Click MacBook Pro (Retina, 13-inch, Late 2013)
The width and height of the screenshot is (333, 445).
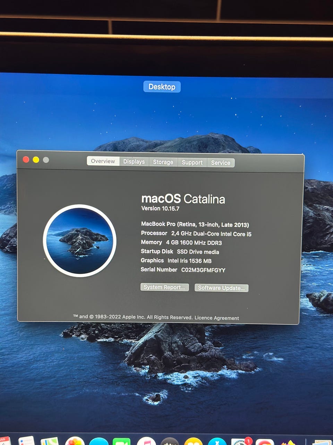[x=195, y=225]
